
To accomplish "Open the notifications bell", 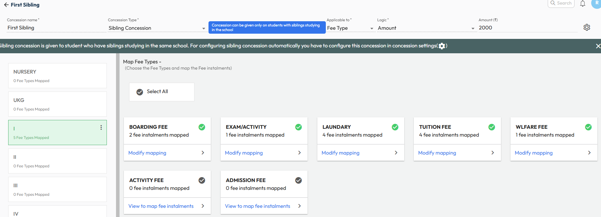I will tap(583, 4).
